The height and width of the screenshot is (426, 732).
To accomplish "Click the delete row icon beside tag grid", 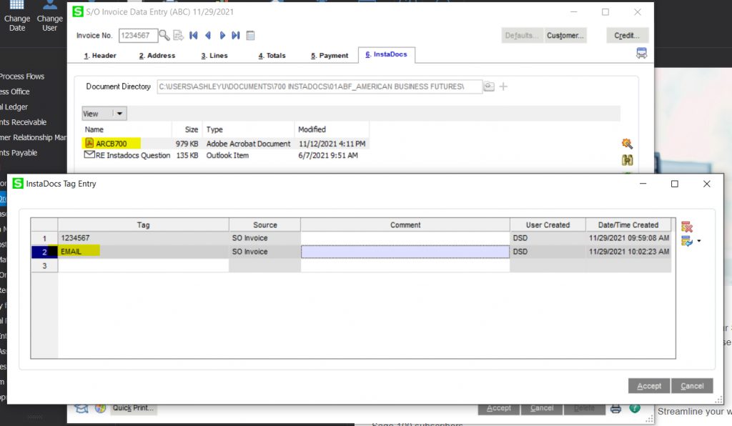I will pyautogui.click(x=687, y=227).
